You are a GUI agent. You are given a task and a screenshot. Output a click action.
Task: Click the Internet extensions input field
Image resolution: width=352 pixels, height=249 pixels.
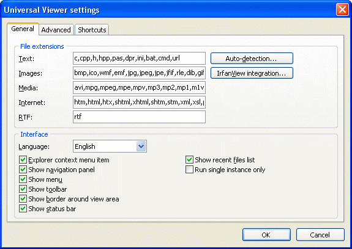click(139, 103)
